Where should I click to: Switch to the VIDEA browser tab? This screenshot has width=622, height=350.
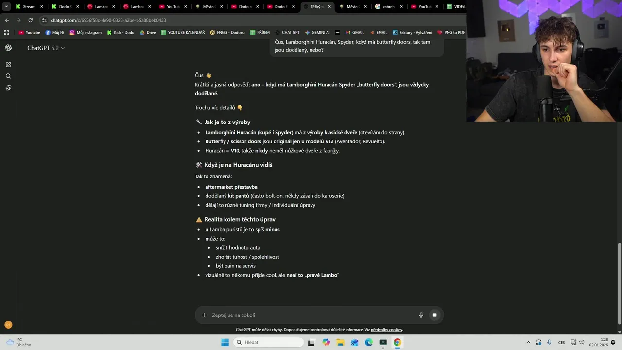[x=455, y=7]
